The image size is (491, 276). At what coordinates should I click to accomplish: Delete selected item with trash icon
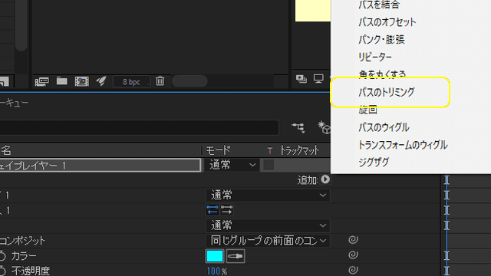[x=160, y=81]
